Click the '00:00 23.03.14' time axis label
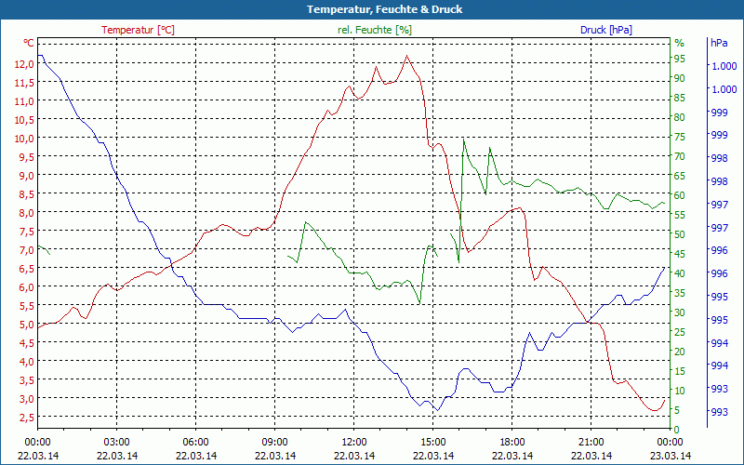The width and height of the screenshot is (744, 465). click(x=670, y=449)
